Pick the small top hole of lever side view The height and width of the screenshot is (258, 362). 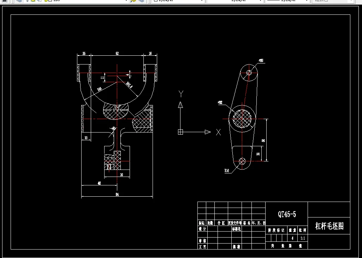point(249,73)
